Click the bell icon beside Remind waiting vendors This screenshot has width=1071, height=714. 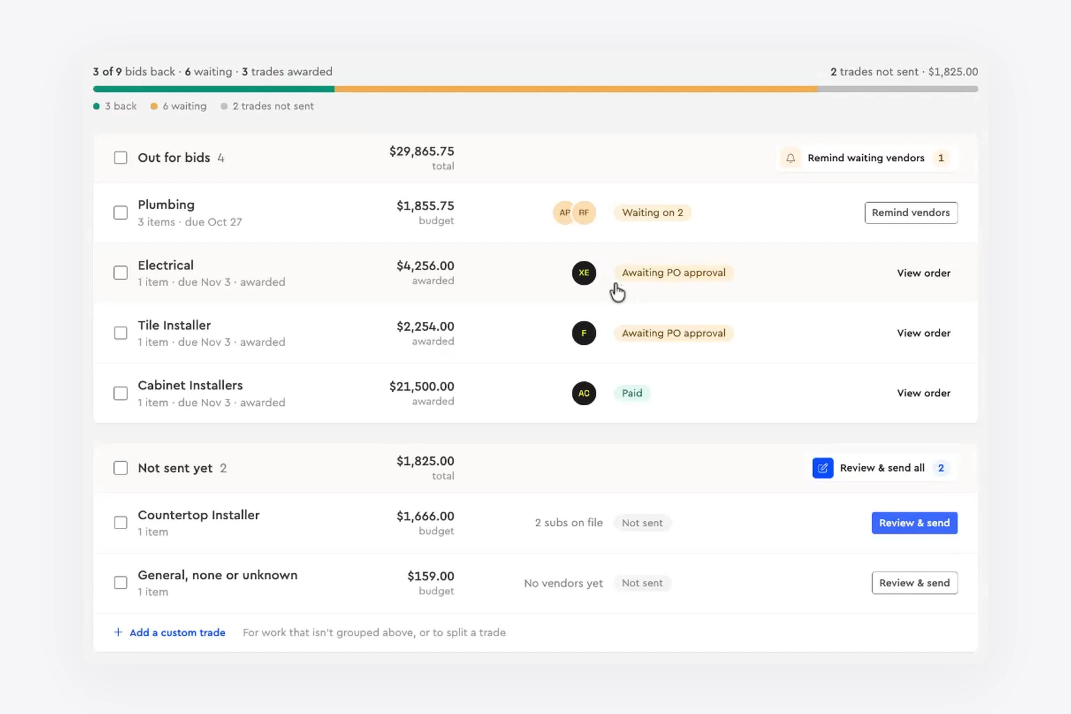791,158
